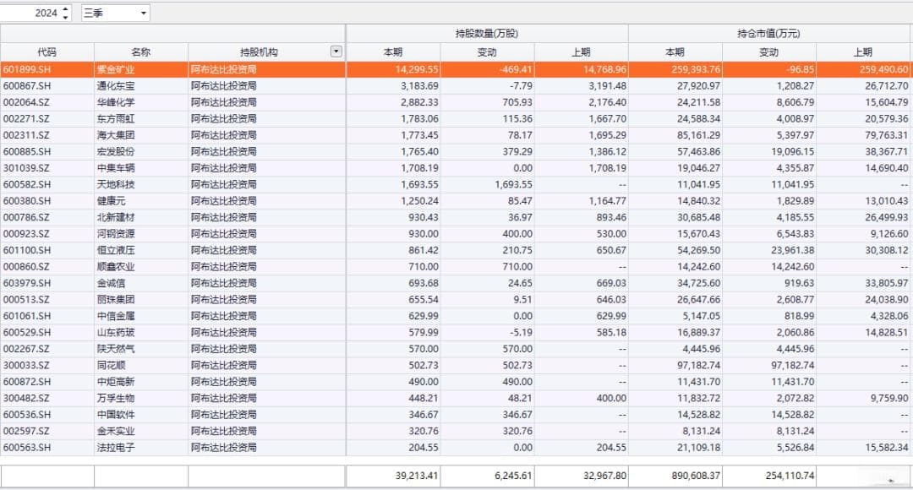Decrease the year 2024 spinner down arrow
The image size is (913, 490).
66,17
